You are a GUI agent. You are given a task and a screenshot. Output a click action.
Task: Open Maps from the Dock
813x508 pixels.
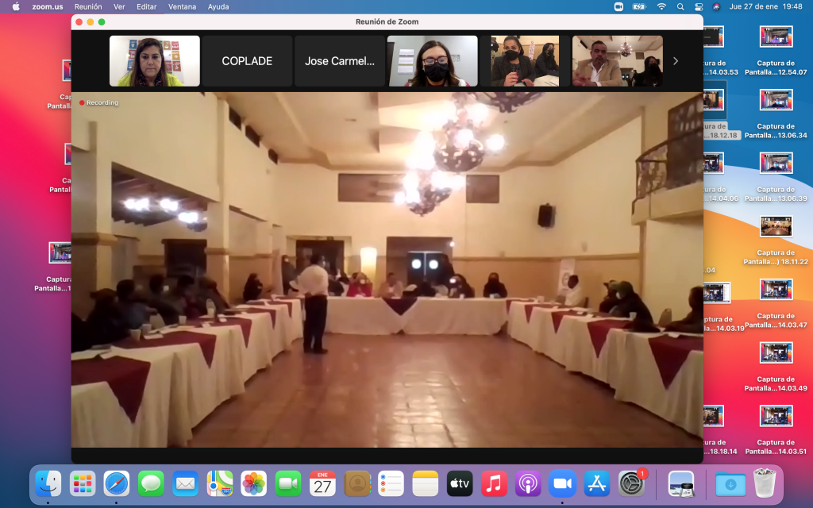pyautogui.click(x=219, y=484)
